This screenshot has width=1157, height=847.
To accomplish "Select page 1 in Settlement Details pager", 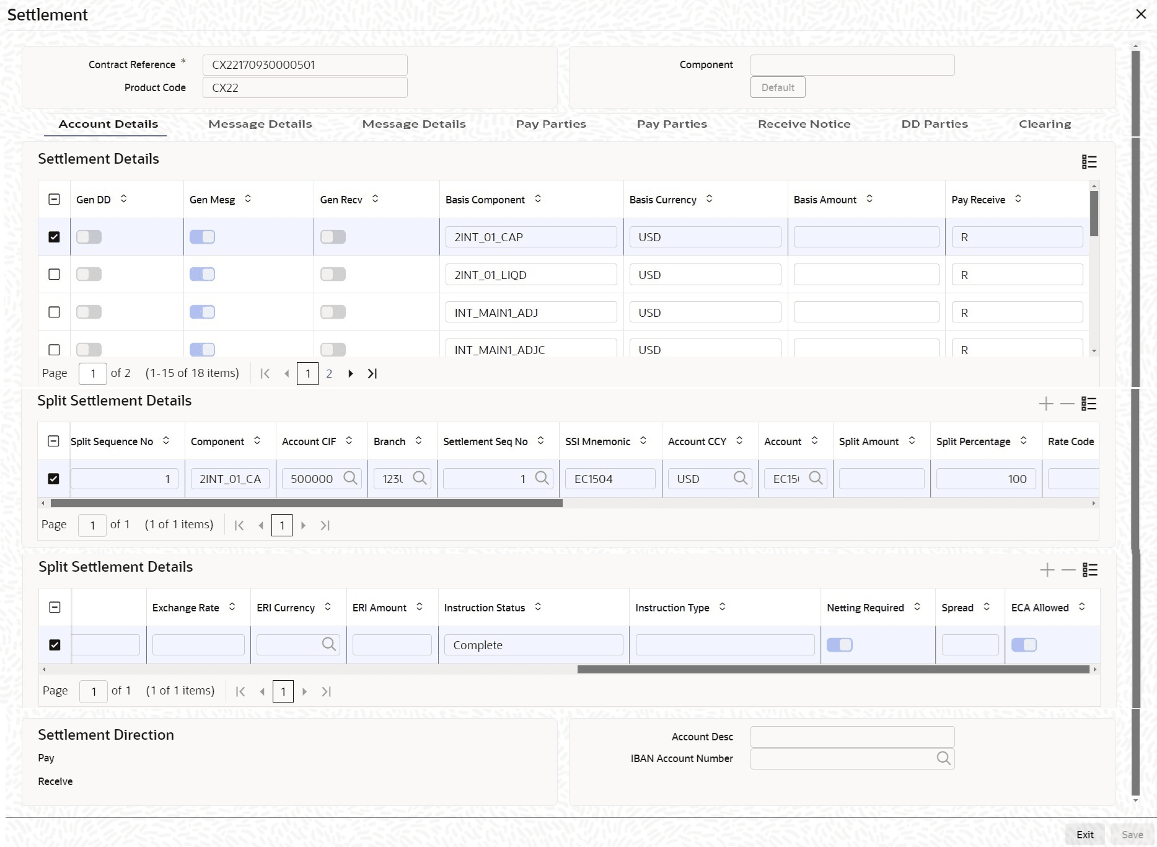I will click(308, 373).
